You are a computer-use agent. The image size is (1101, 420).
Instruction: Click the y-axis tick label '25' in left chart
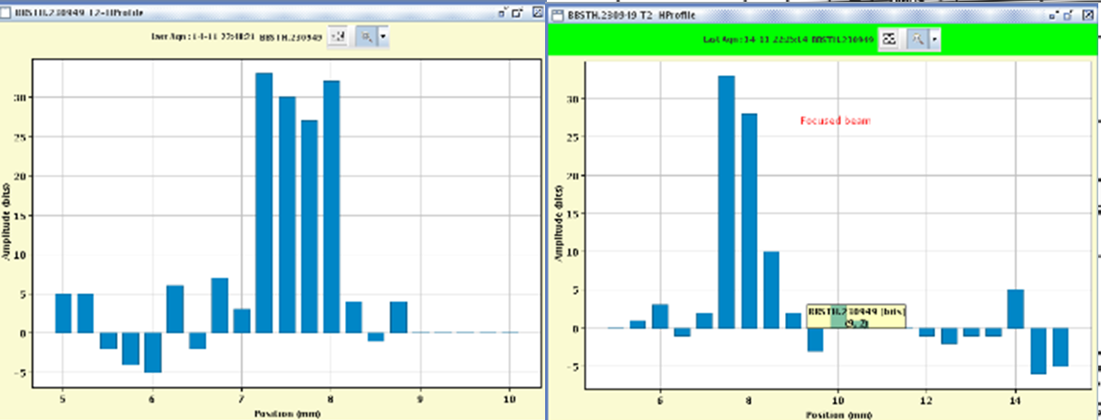(x=20, y=137)
